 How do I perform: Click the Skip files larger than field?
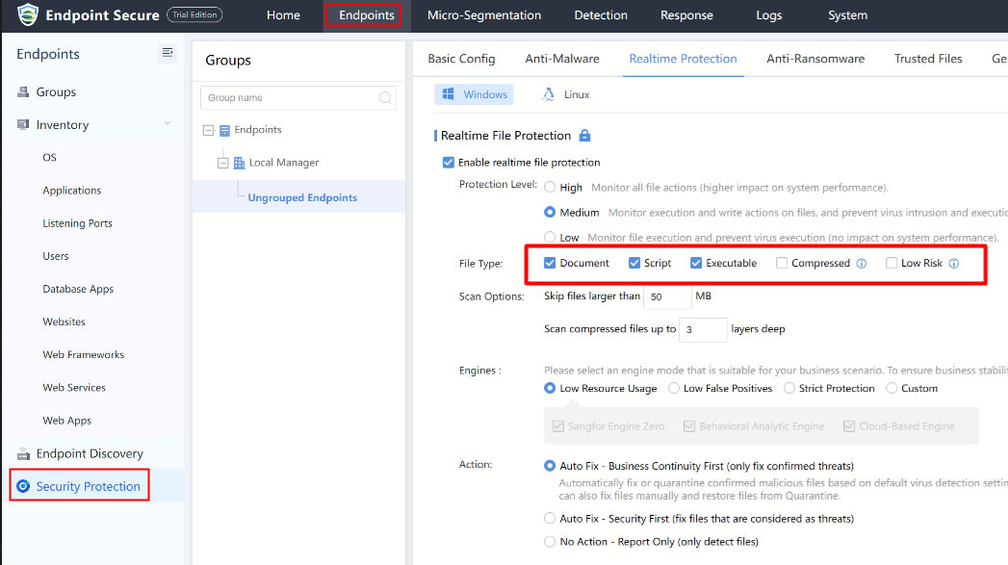point(666,296)
